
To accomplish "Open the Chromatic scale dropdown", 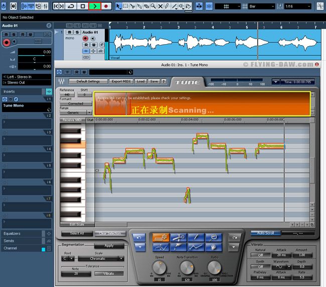I will coord(101,259).
